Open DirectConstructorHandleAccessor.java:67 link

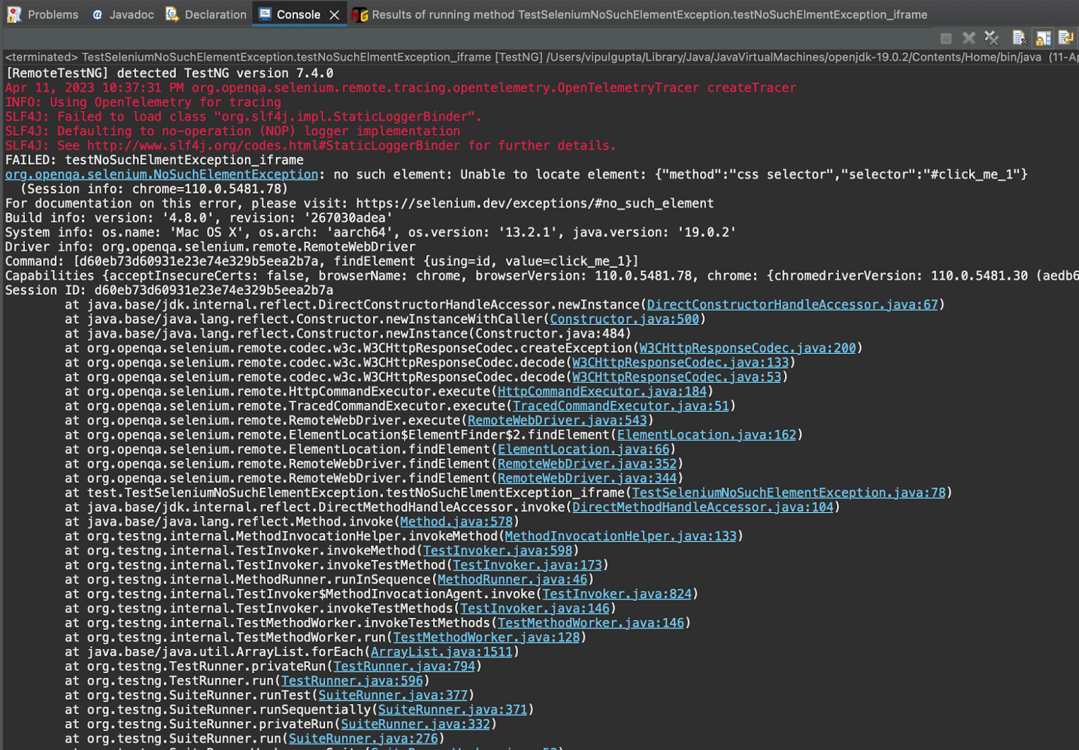(792, 305)
